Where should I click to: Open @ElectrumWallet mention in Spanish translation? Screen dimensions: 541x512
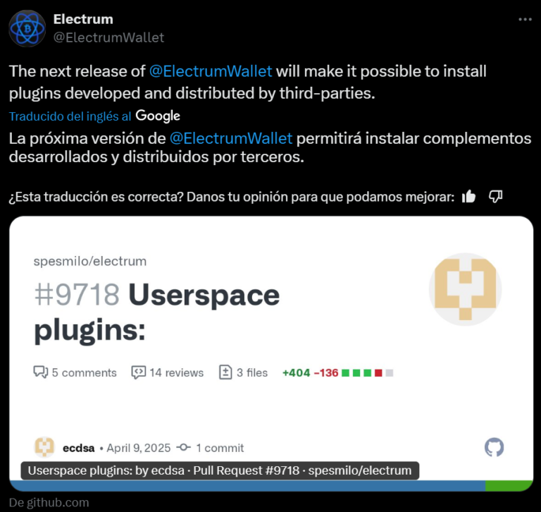pyautogui.click(x=231, y=138)
